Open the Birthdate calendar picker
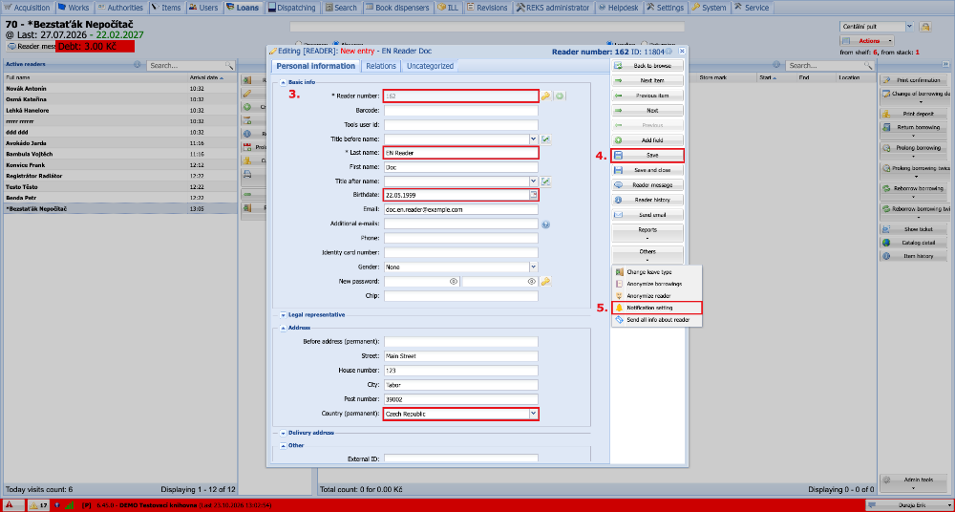This screenshot has height=512, width=955. pyautogui.click(x=534, y=195)
